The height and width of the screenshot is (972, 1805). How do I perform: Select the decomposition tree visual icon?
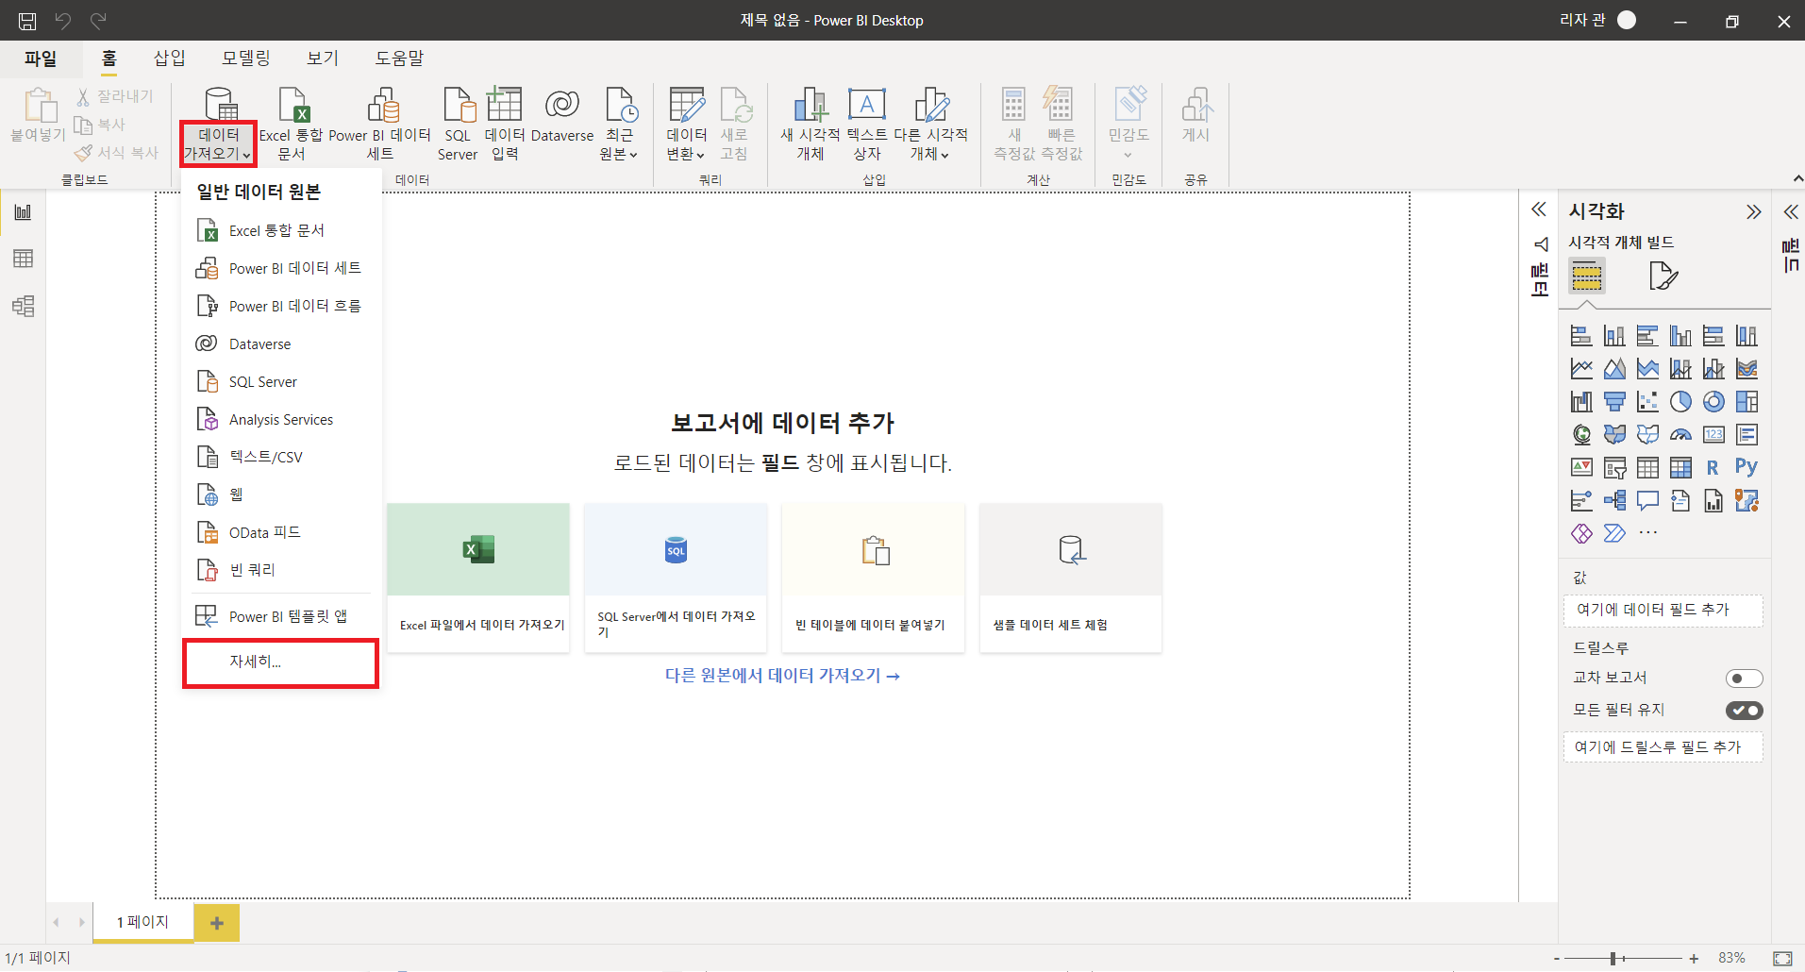pyautogui.click(x=1614, y=500)
